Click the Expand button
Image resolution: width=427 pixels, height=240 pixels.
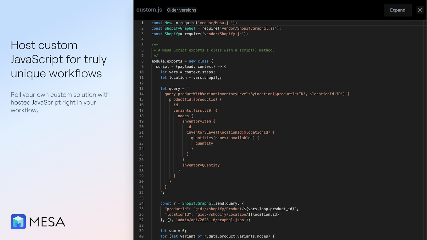pyautogui.click(x=397, y=10)
